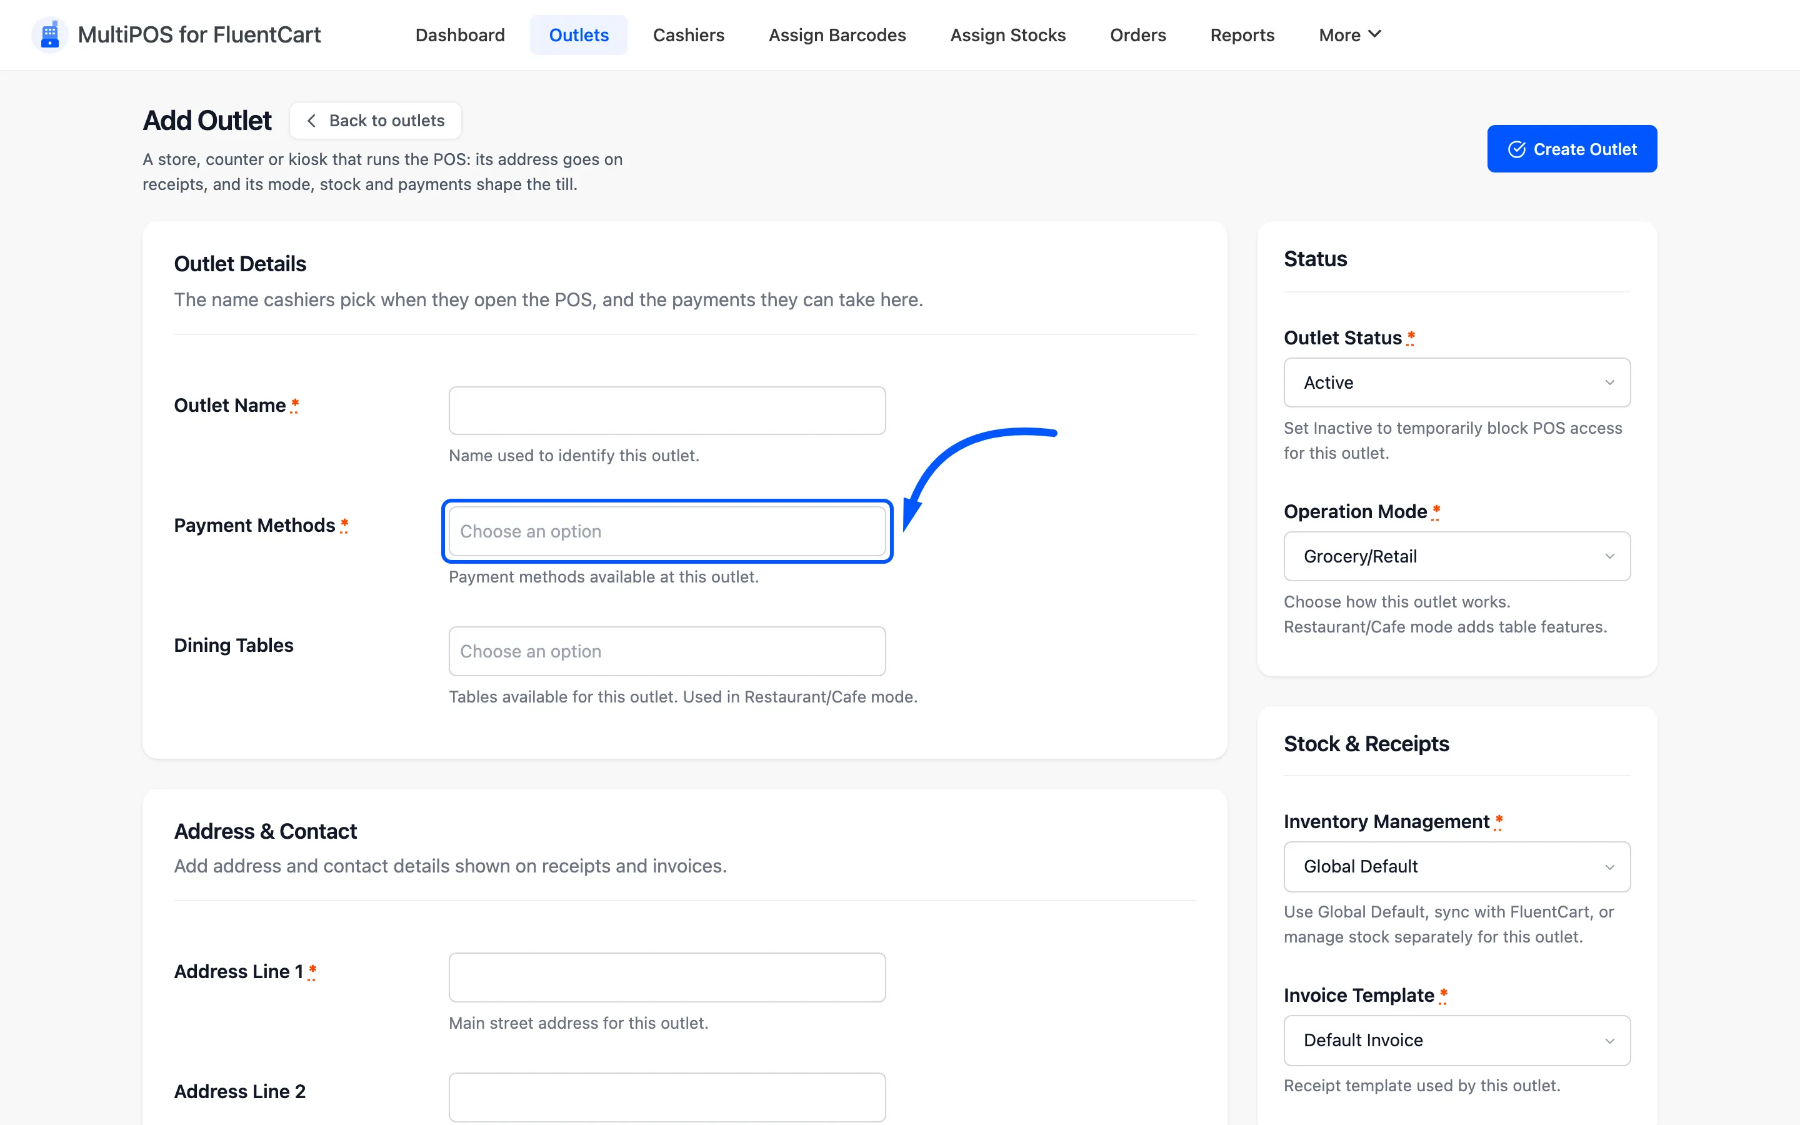This screenshot has height=1125, width=1800.
Task: Click the Invoice Template label
Action: pyautogui.click(x=1358, y=995)
